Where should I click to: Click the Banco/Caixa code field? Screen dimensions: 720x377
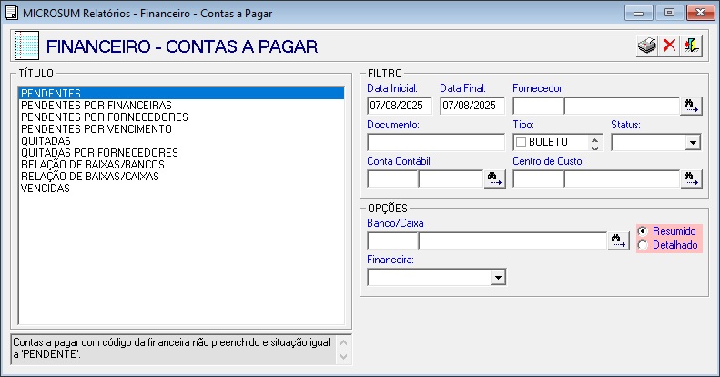[x=392, y=240]
